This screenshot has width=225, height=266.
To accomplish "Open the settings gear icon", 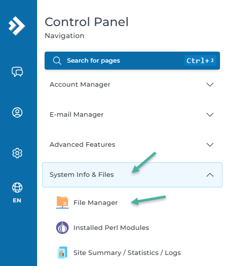I will pos(17,153).
